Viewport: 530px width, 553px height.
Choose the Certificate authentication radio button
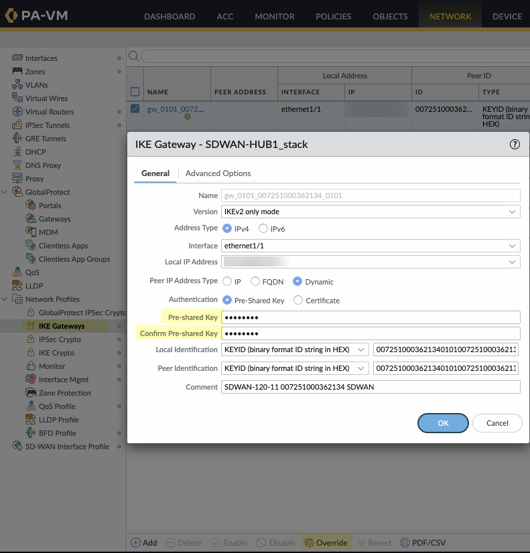[x=298, y=301]
